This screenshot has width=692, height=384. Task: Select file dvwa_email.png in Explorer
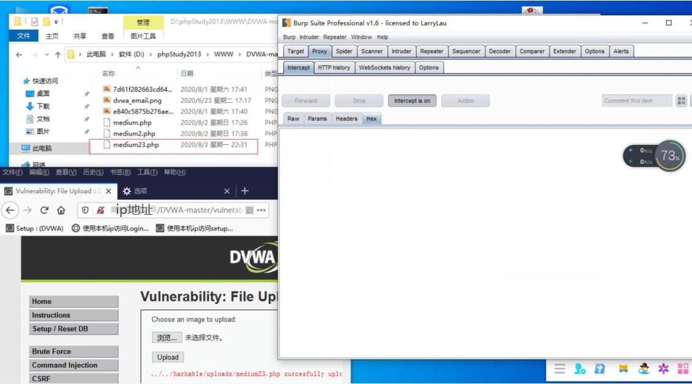137,100
